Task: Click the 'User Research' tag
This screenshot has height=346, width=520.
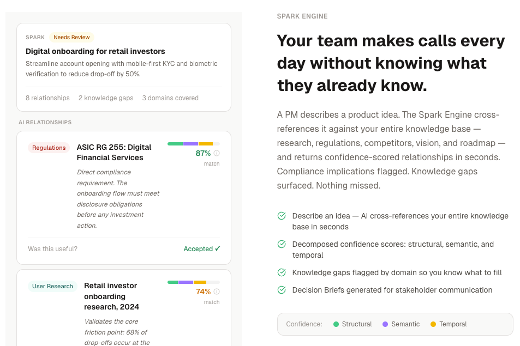Action: coord(52,286)
